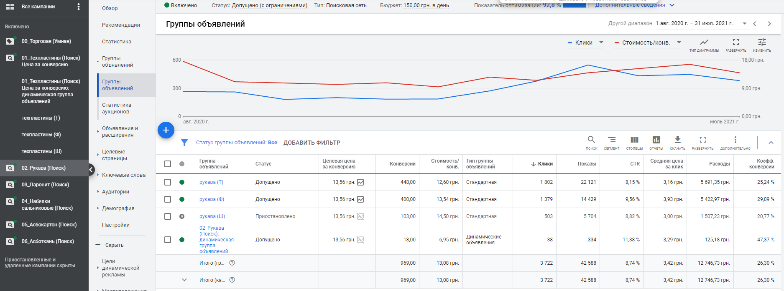The image size is (784, 291).
Task: Click the search icon next to 05_Асбокартон
Action: 10,225
